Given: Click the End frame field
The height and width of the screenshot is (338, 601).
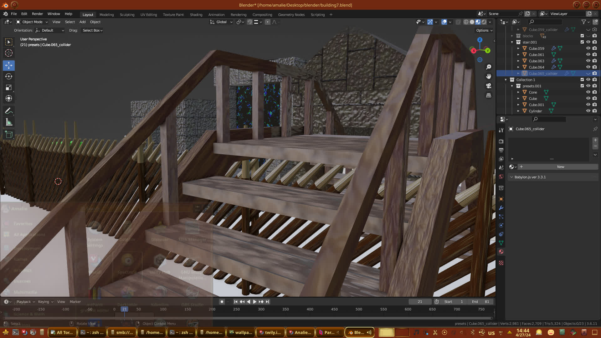Looking at the screenshot, I should pos(480,302).
